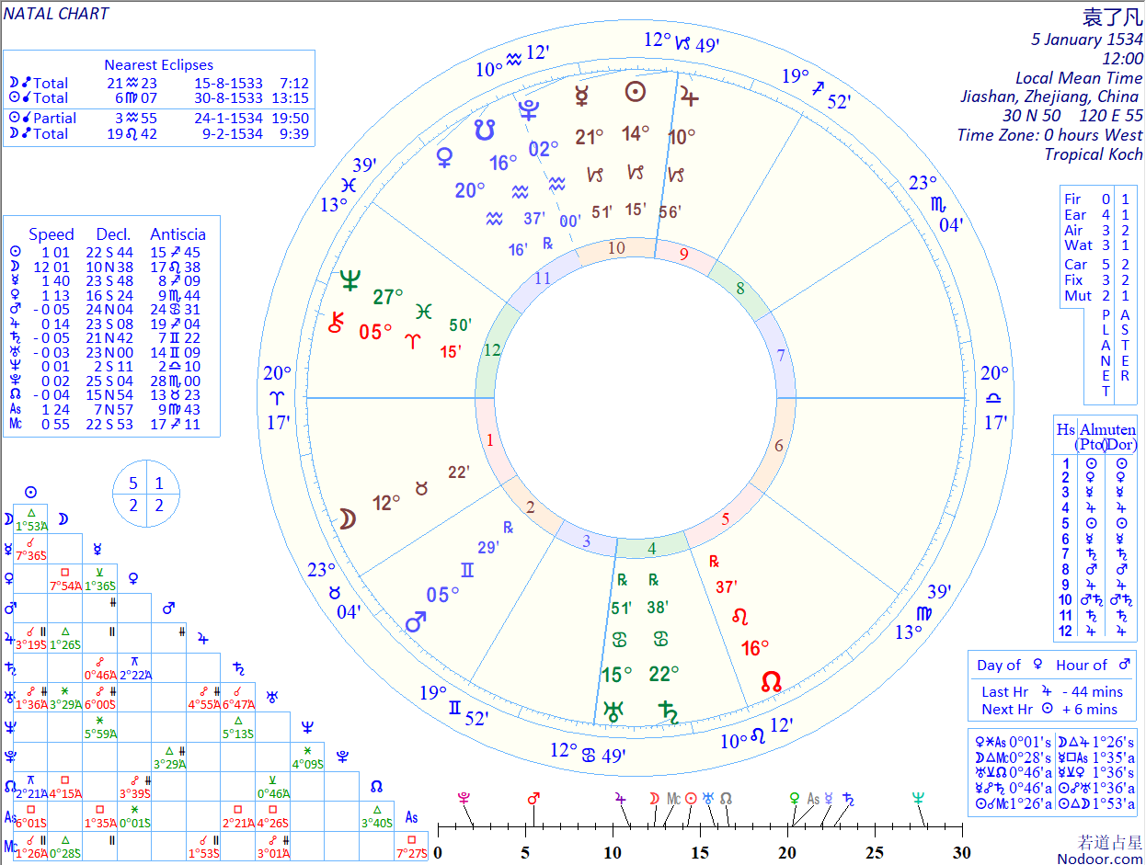Select the Jupiter glyph in the chart wheel
Screen dimensions: 1146x865
coord(689,95)
